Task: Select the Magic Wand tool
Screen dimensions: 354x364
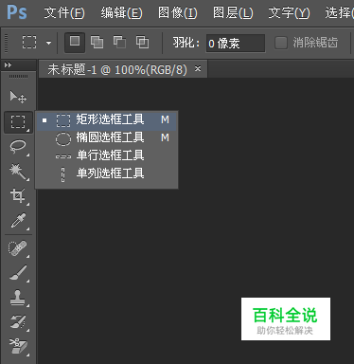Action: (x=18, y=172)
